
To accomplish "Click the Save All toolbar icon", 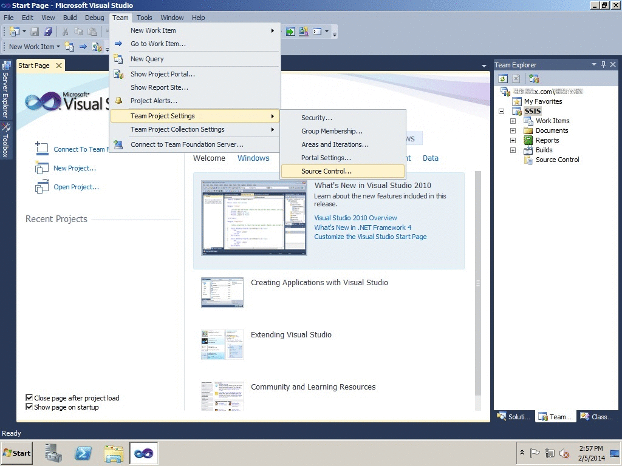I will pos(48,32).
